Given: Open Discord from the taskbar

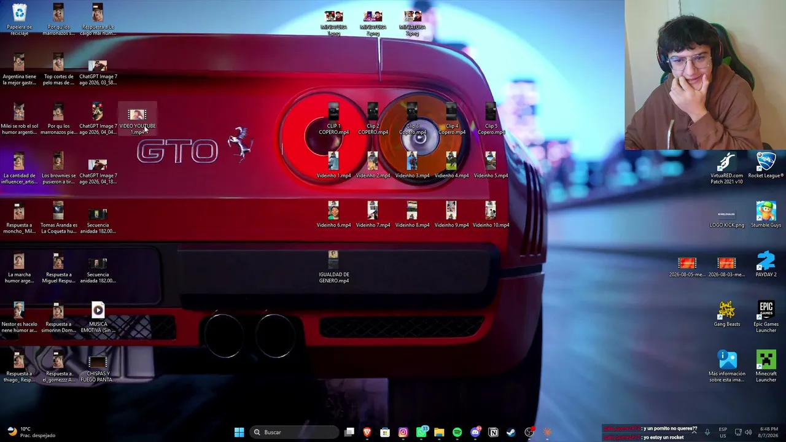Looking at the screenshot, I should tap(475, 432).
